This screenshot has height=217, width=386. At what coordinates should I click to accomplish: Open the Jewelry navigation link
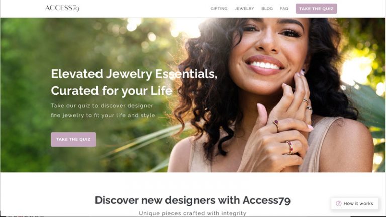click(x=244, y=9)
